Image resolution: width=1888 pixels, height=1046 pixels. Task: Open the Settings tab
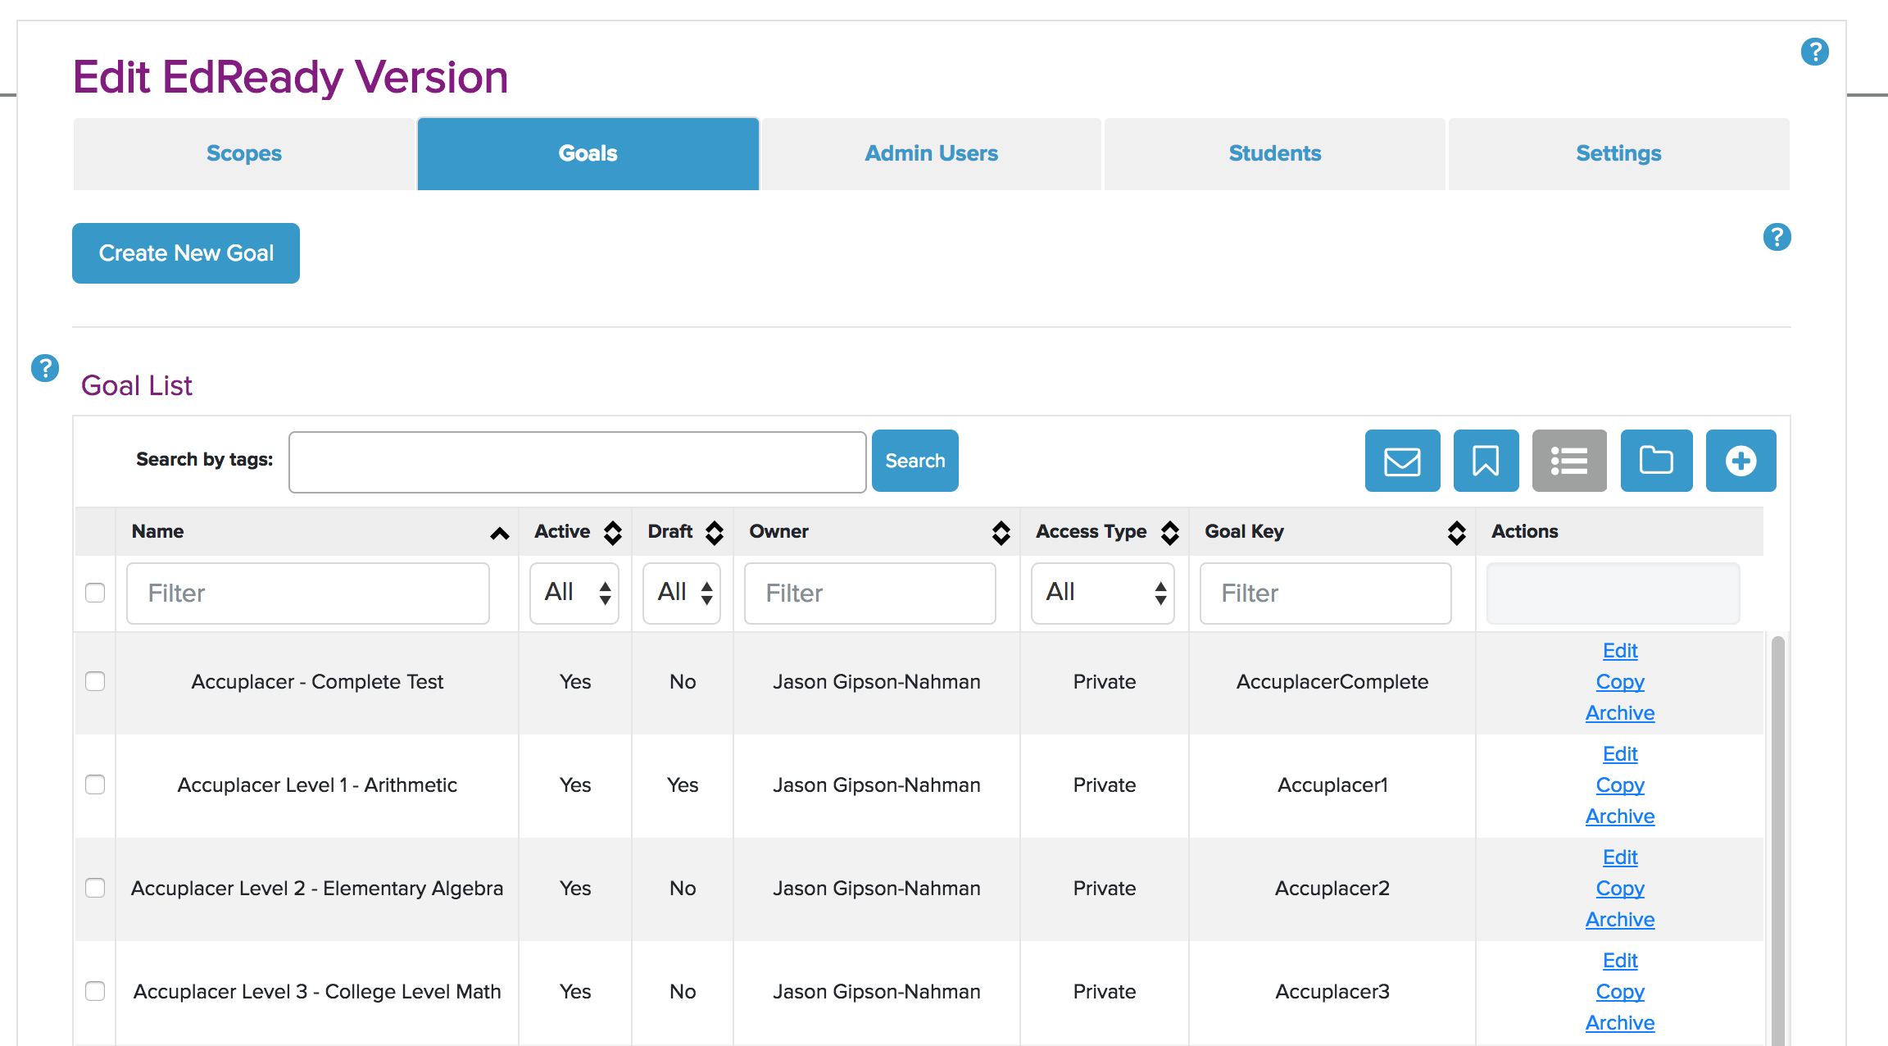tap(1618, 154)
